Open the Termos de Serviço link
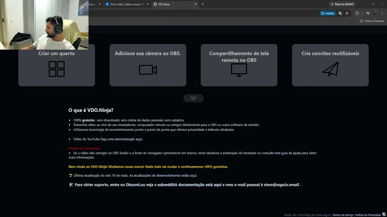The width and height of the screenshot is (387, 217). point(343,215)
